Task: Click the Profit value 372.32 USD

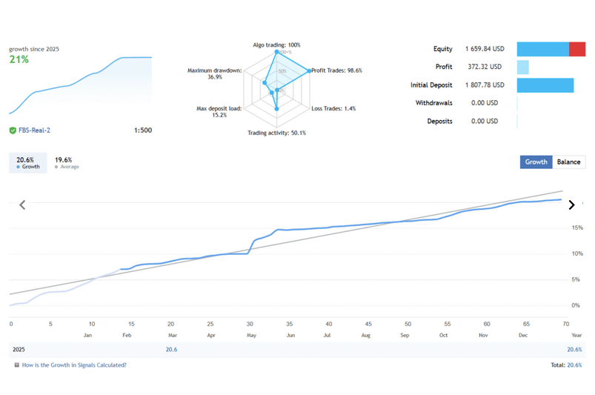Action: pos(485,67)
